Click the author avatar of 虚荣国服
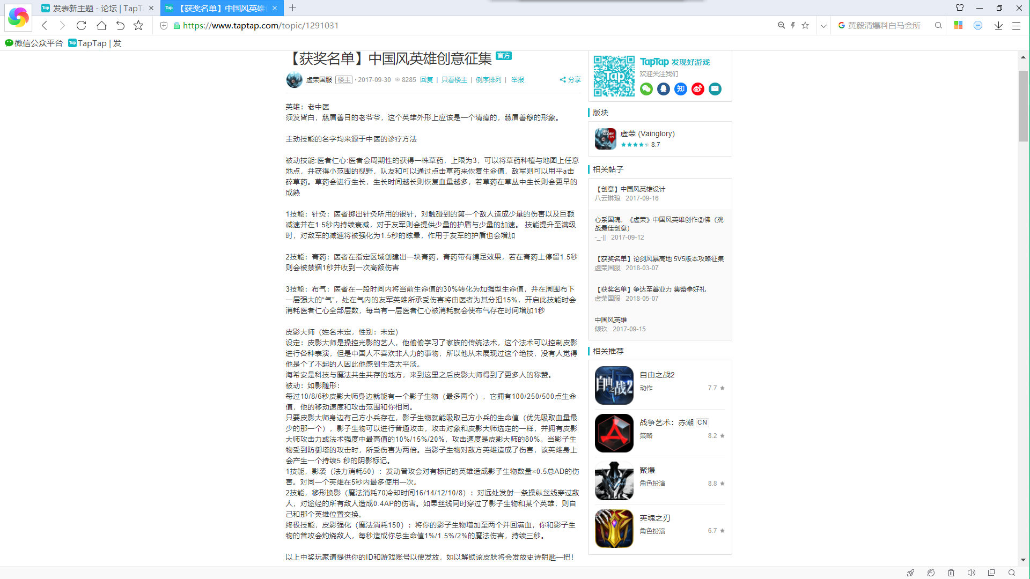 click(294, 79)
